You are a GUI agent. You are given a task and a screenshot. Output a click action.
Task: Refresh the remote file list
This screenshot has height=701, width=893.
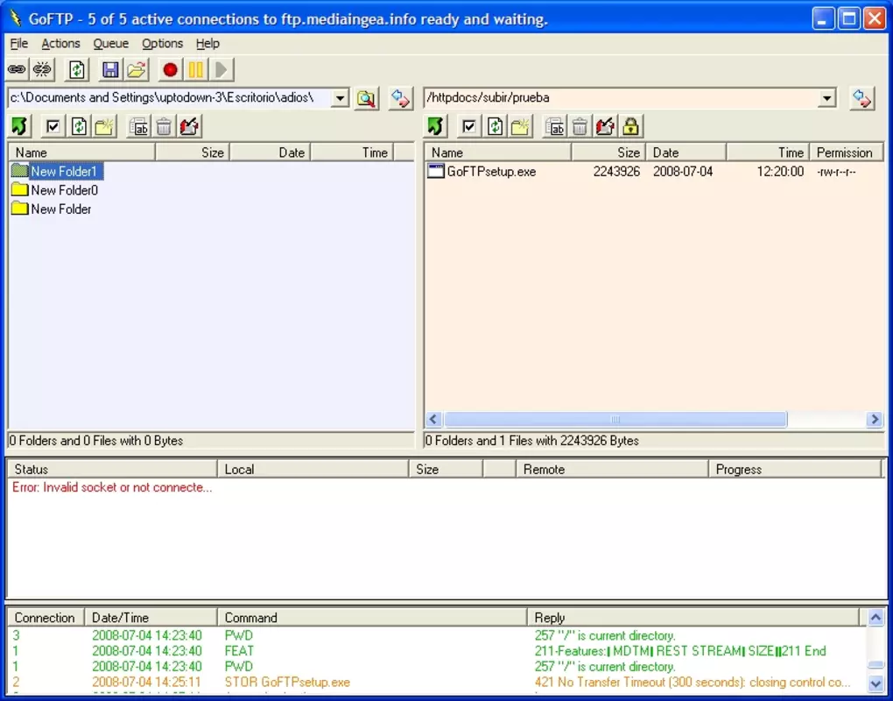(x=495, y=126)
